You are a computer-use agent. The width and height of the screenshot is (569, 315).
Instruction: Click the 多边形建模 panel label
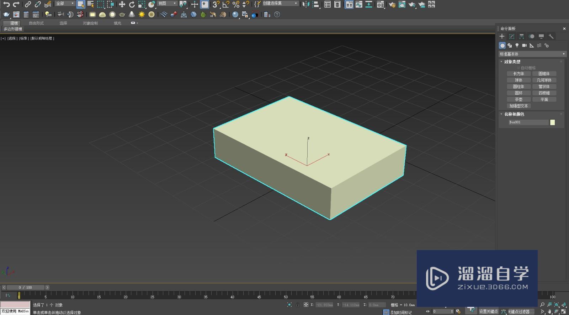[x=13, y=29]
